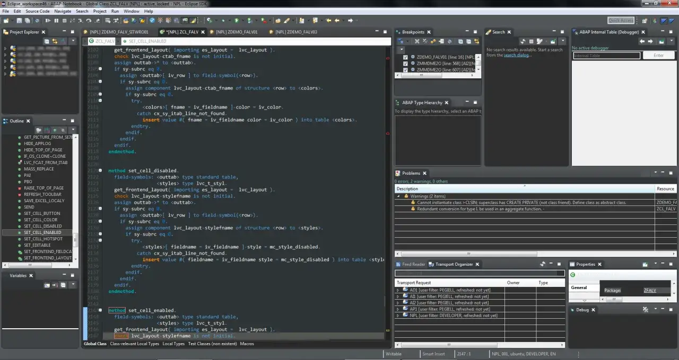Click pin icon in the Properties view toolbar

645,264
